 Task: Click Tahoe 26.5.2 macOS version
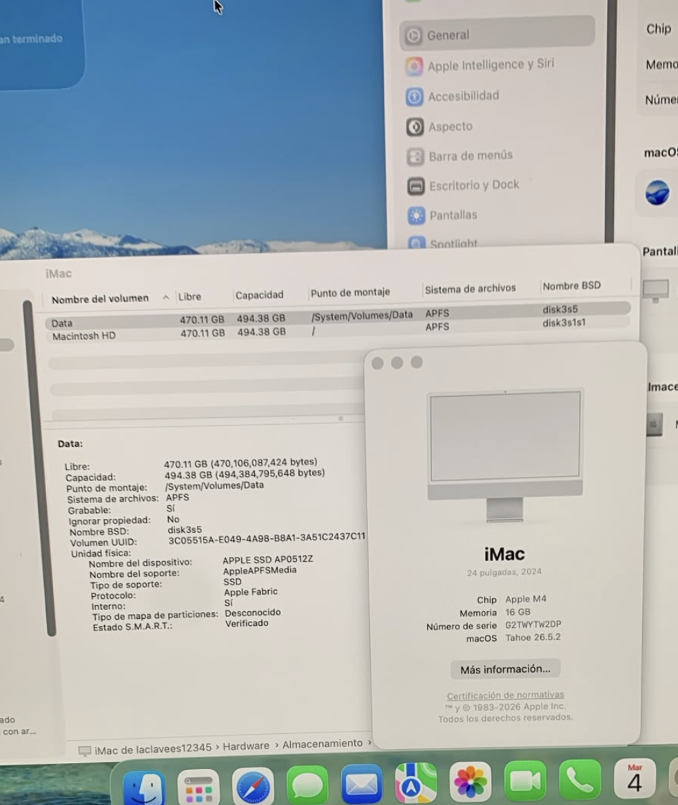(x=533, y=638)
